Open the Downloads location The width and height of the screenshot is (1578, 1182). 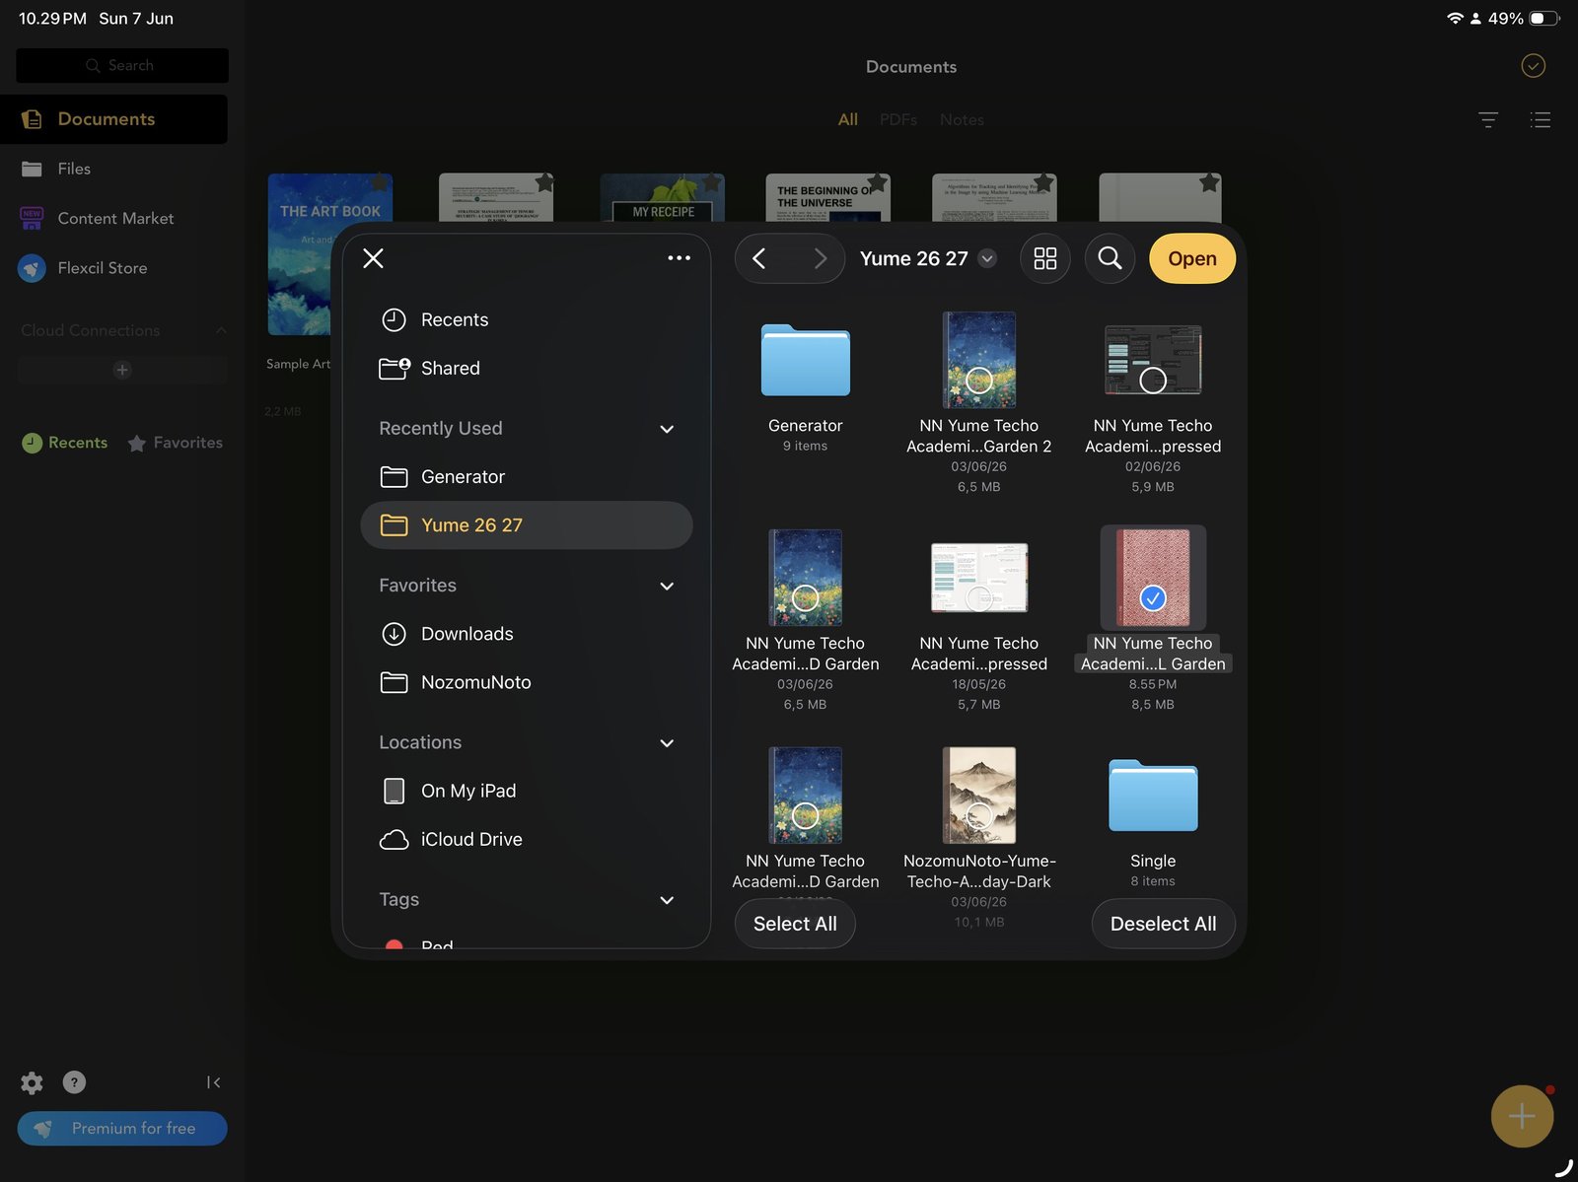527,634
